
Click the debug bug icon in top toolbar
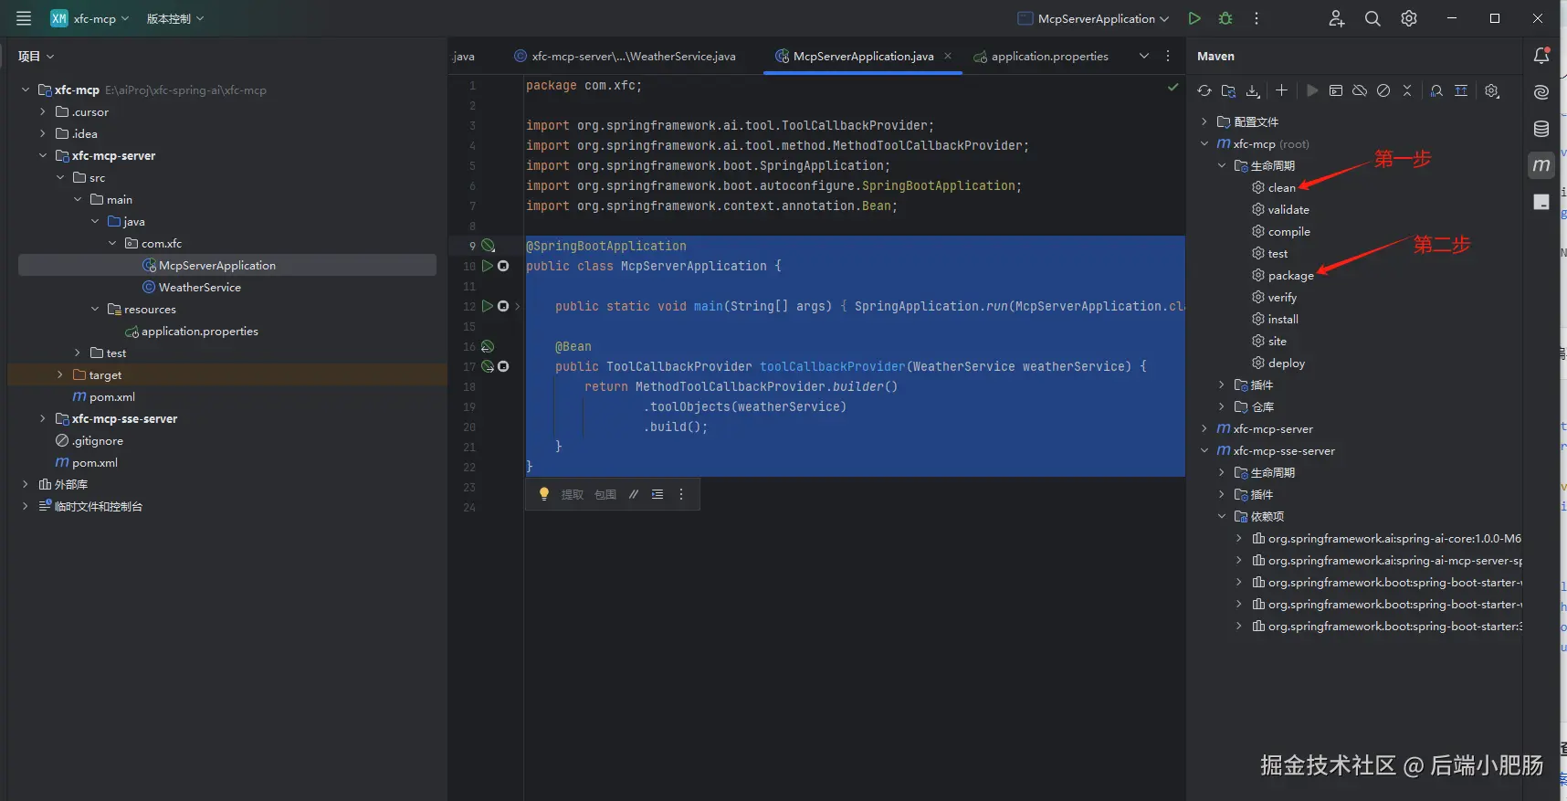tap(1225, 18)
